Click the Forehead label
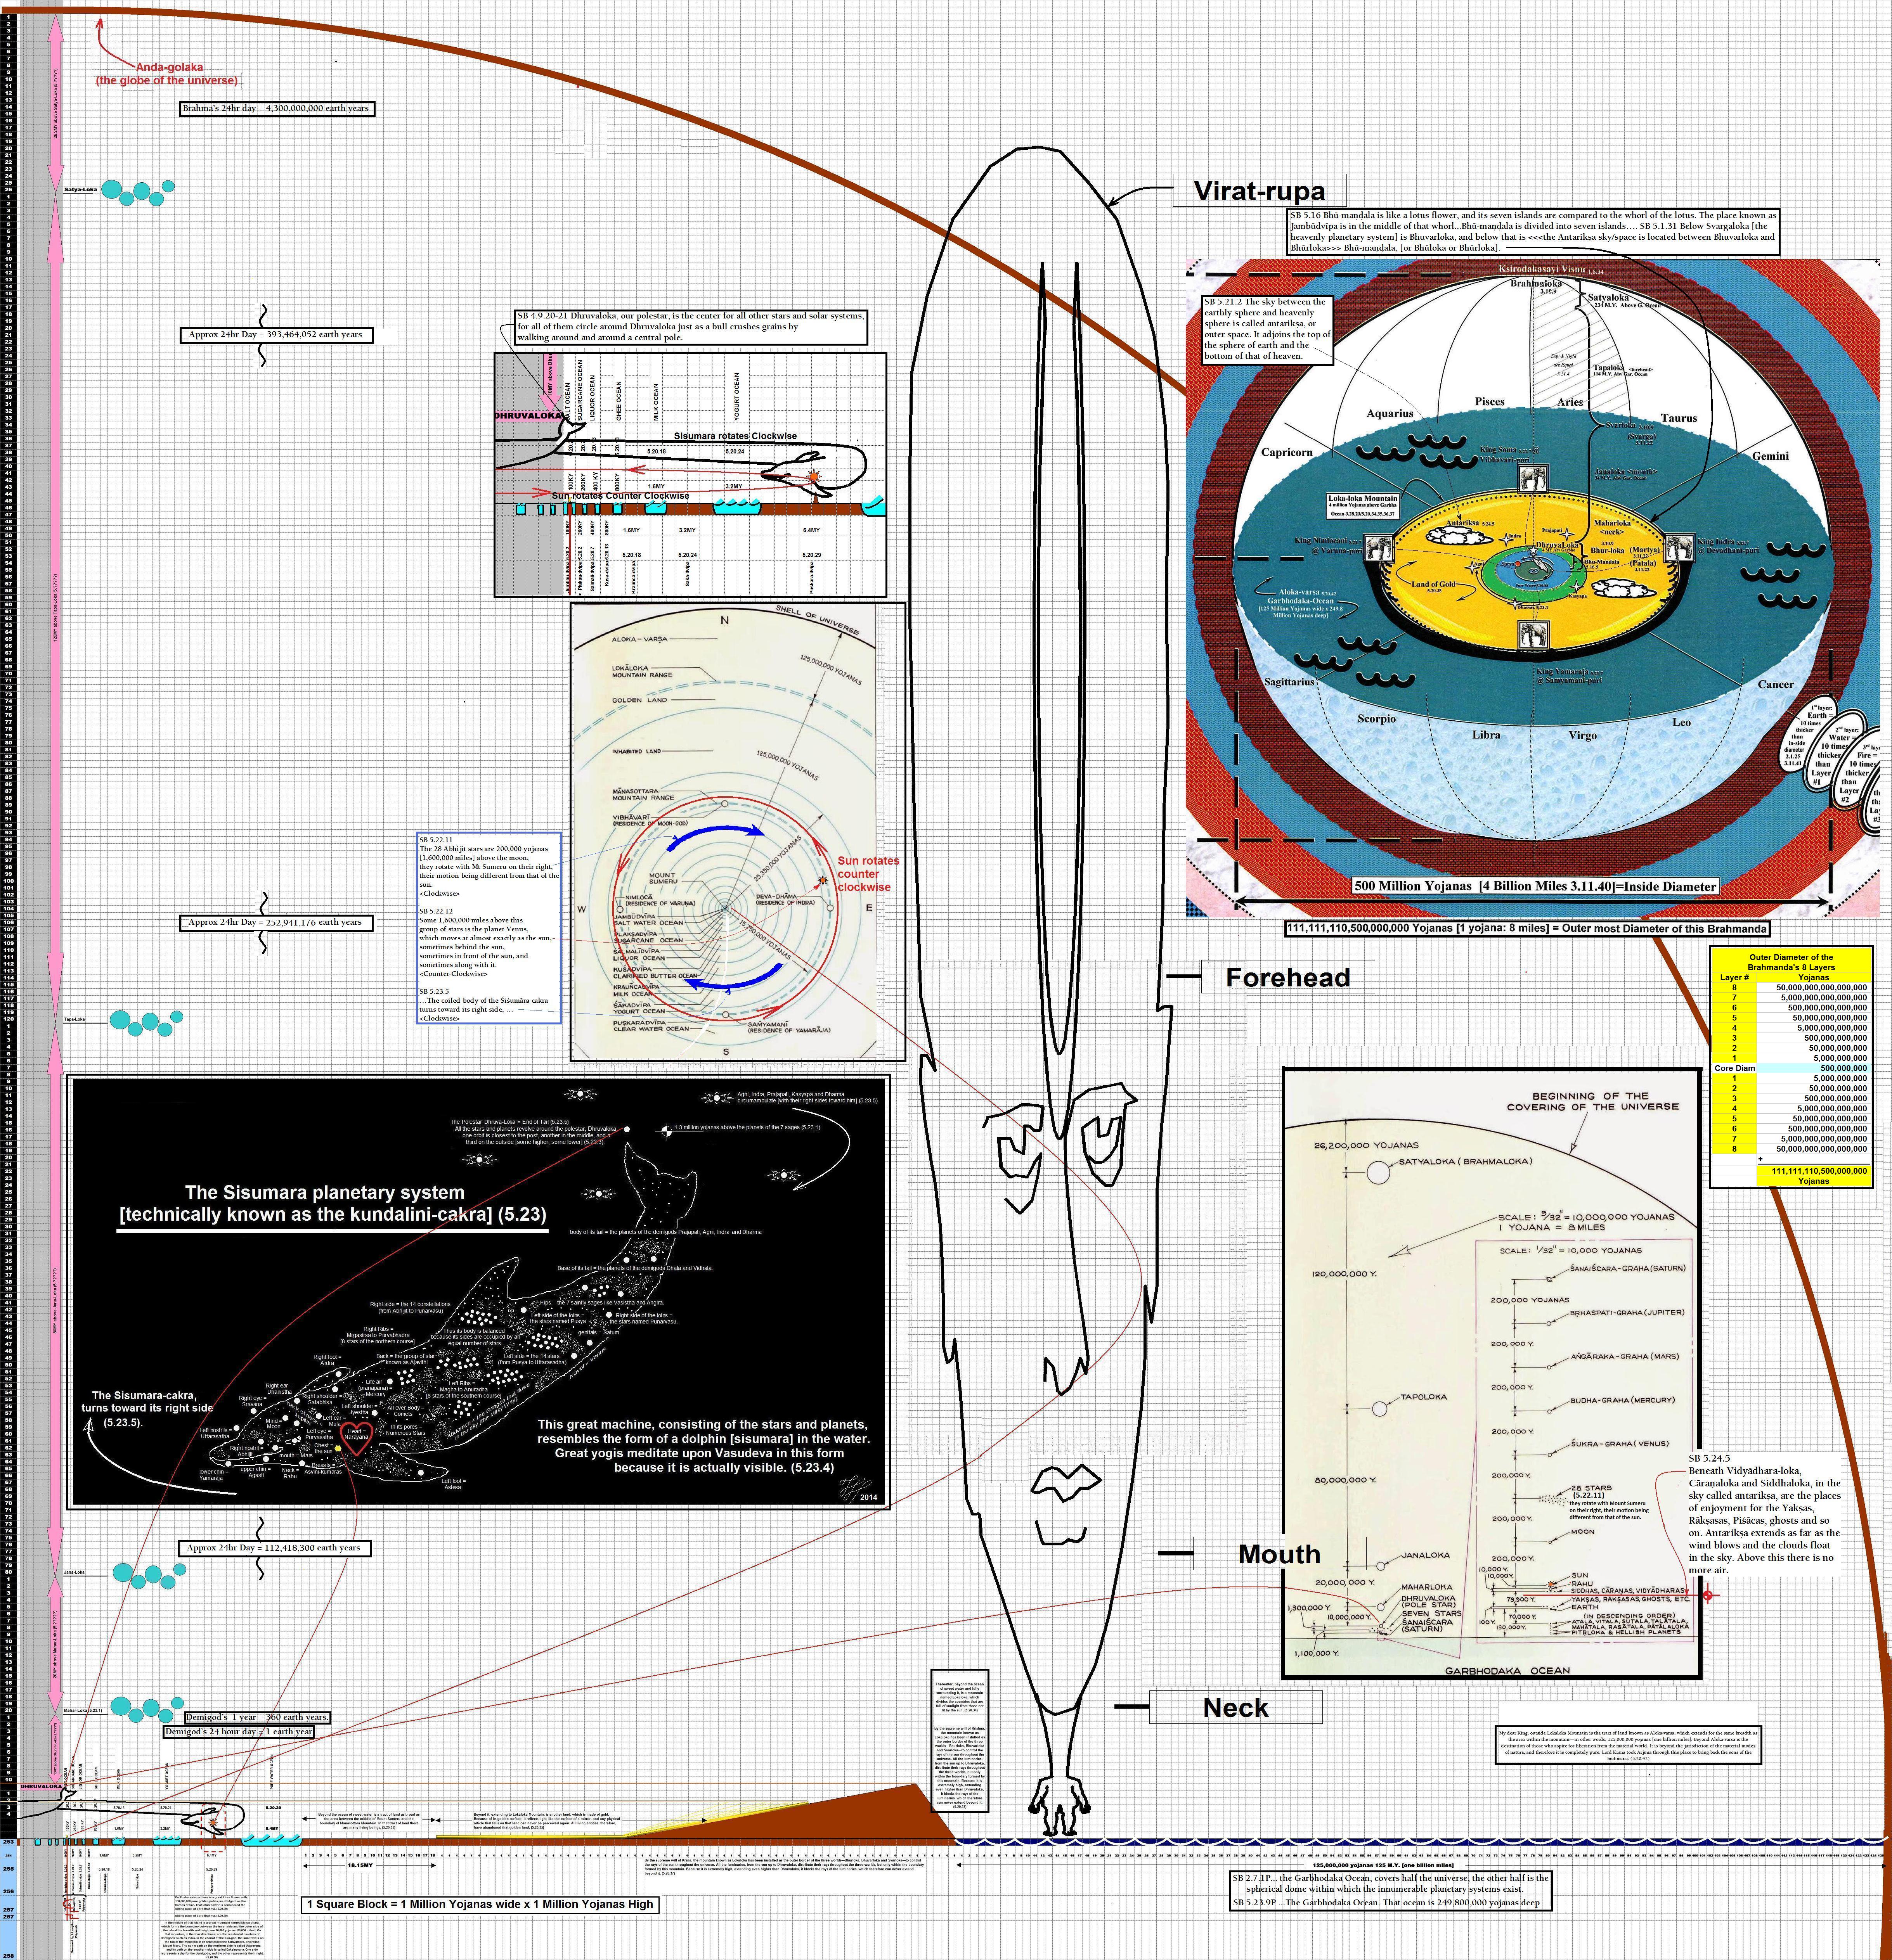The width and height of the screenshot is (1892, 1960). [1288, 977]
